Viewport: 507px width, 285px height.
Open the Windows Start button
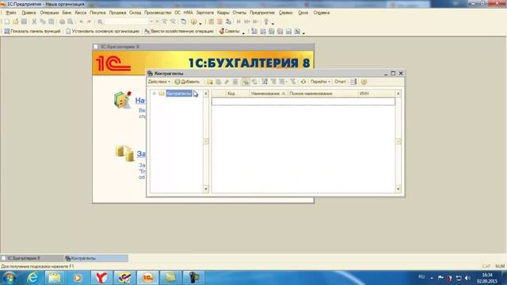(9, 278)
